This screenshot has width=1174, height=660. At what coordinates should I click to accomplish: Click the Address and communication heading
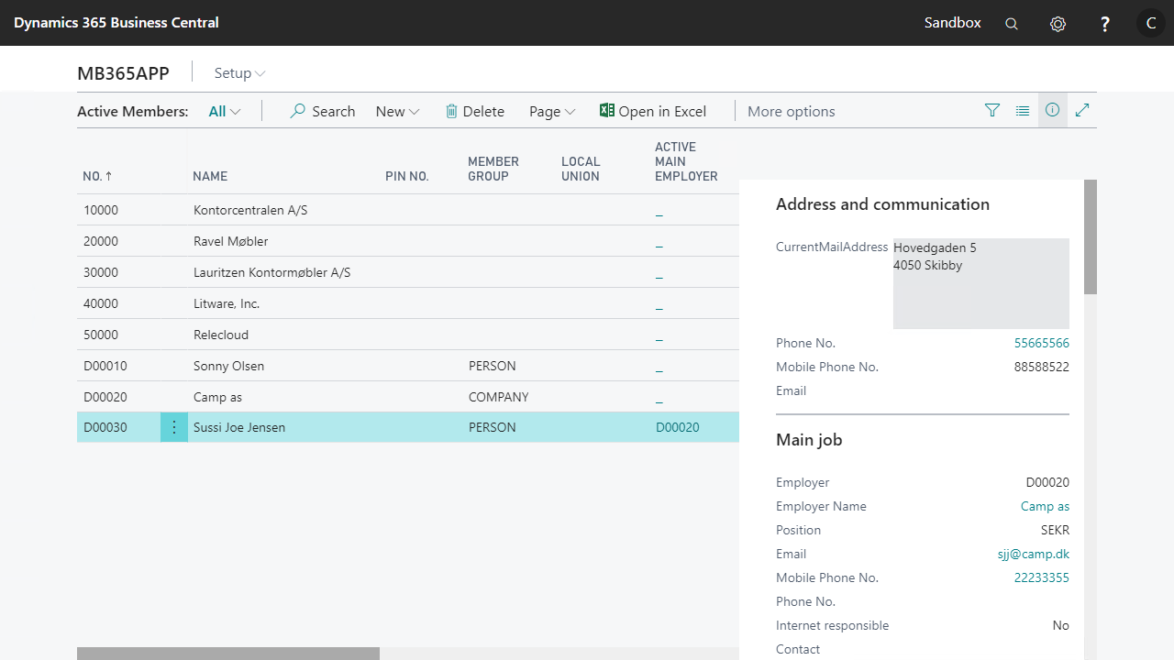click(882, 204)
